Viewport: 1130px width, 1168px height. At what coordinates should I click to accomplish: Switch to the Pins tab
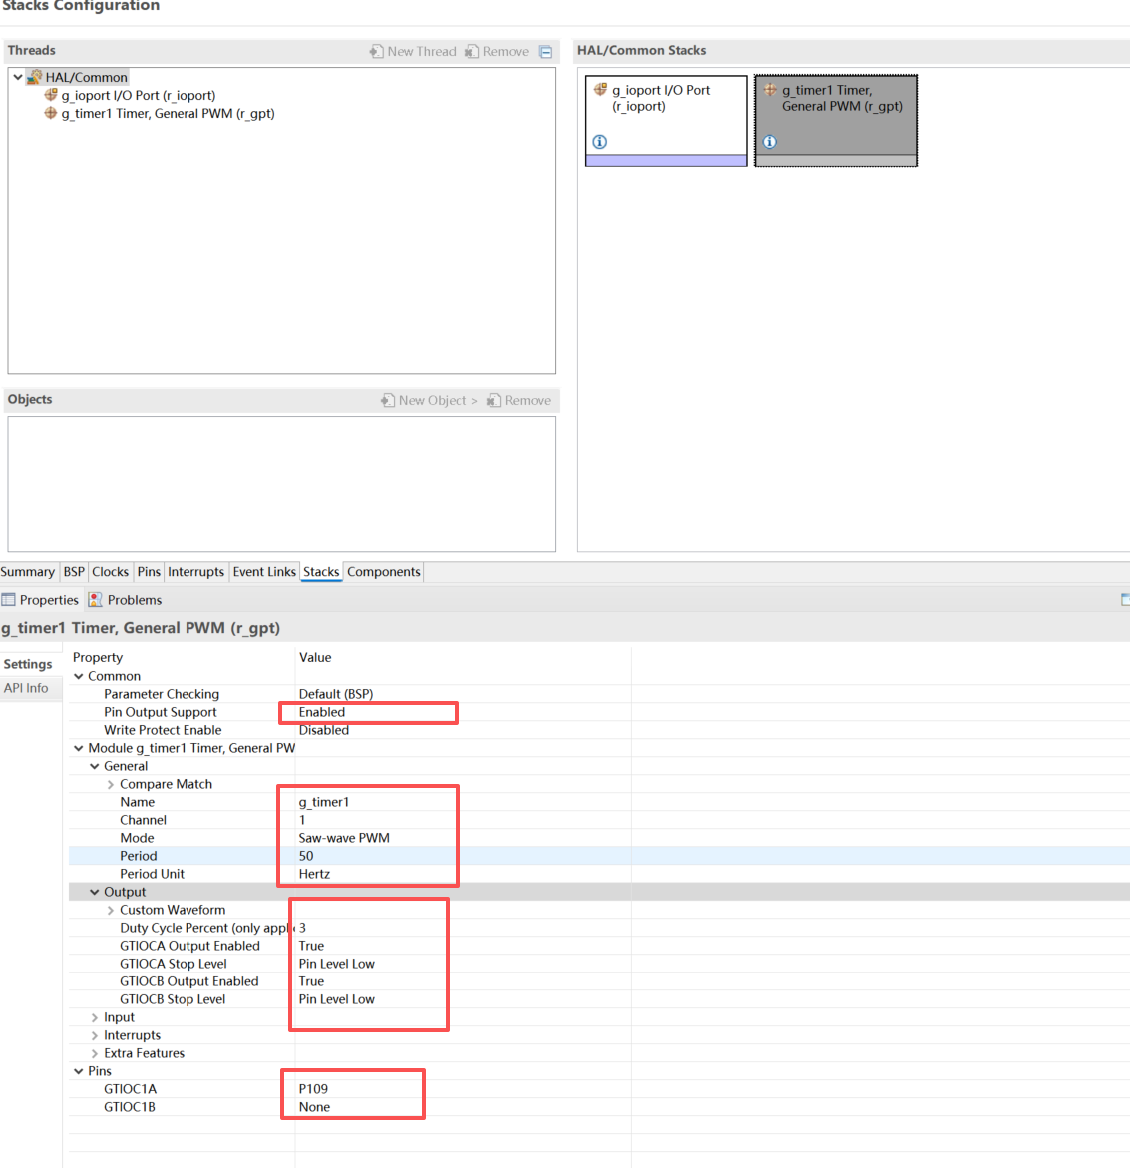(149, 572)
